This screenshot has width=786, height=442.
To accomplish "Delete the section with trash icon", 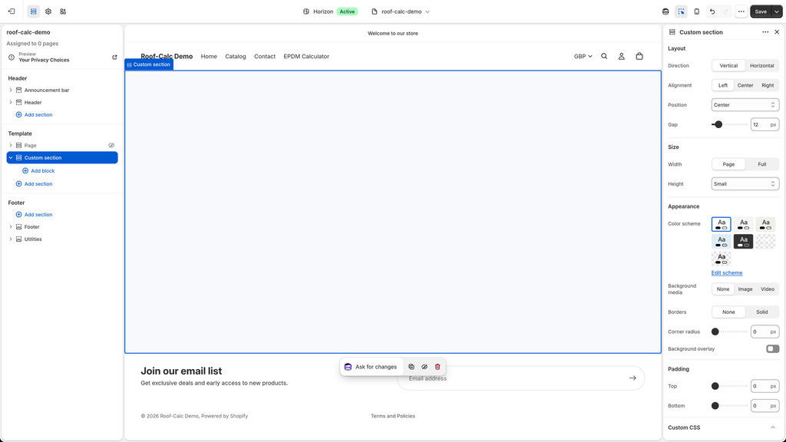I will point(437,367).
